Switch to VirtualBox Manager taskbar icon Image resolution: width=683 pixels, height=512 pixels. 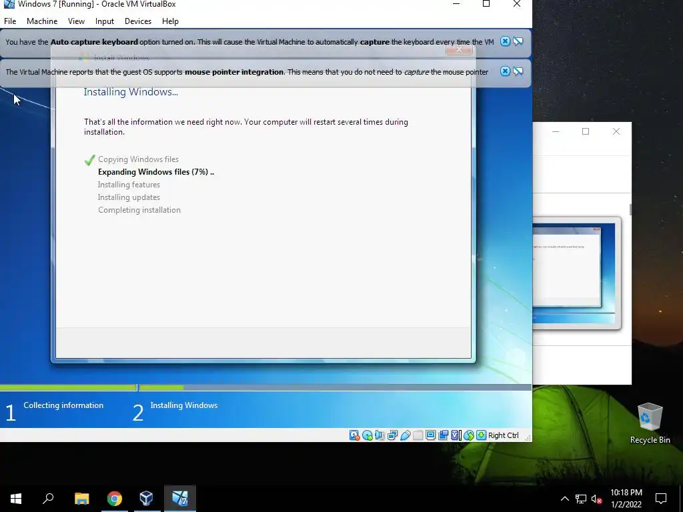click(x=146, y=499)
